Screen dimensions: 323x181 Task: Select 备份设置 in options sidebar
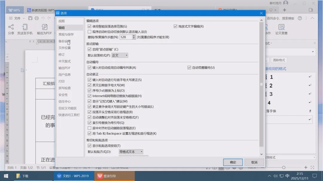pyautogui.click(x=65, y=41)
